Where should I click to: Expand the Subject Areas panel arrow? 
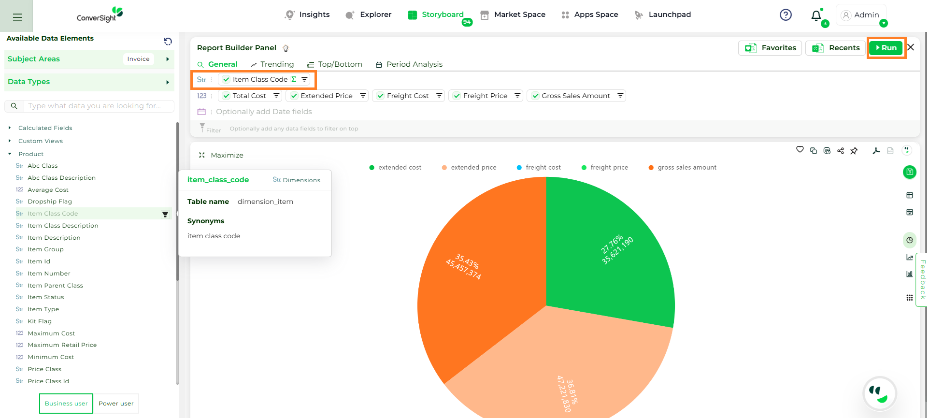tap(168, 59)
